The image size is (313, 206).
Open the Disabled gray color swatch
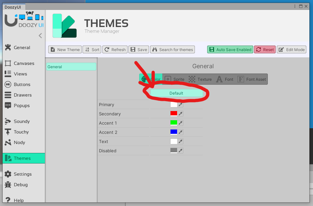(174, 151)
